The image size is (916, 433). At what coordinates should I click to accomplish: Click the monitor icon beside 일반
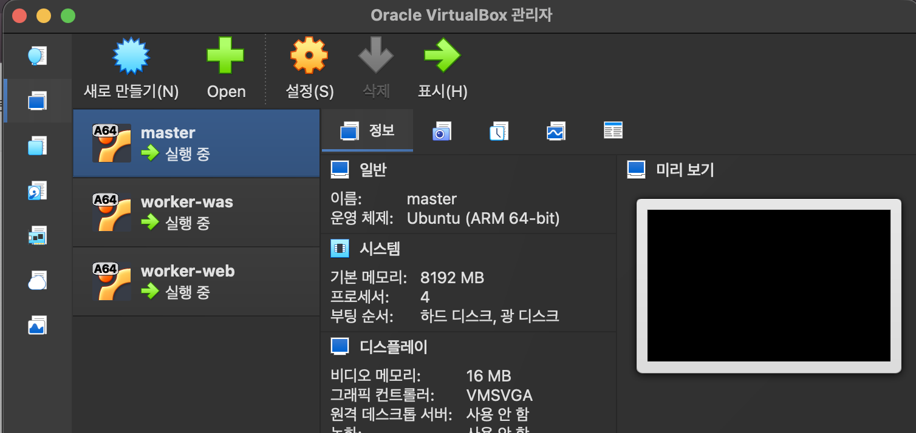(x=340, y=170)
